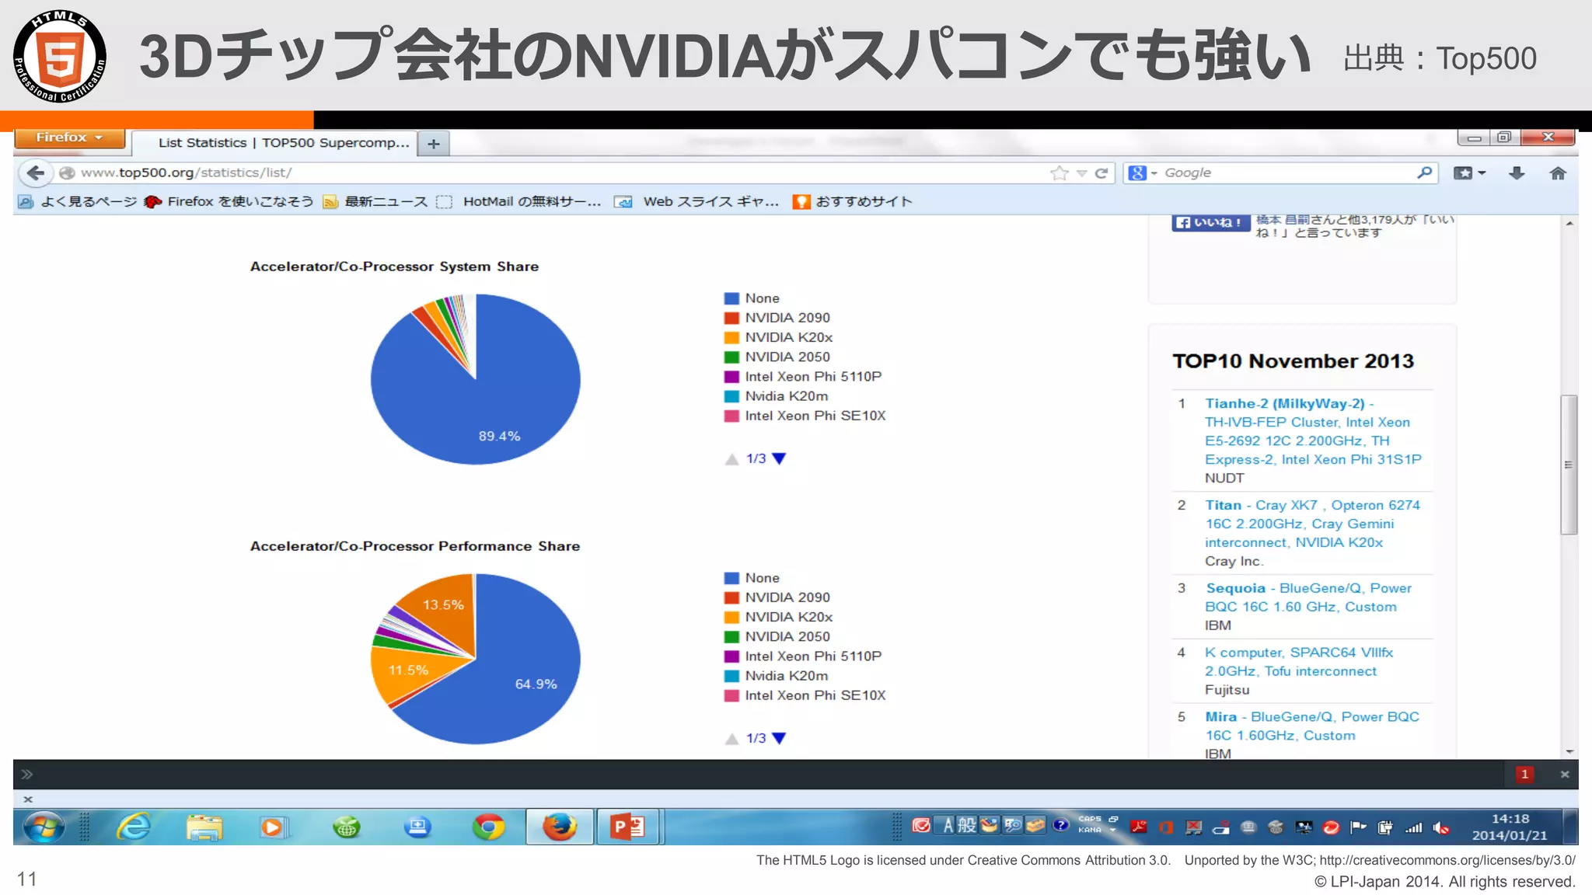The image size is (1592, 895).
Task: Open Windows Media Player from taskbar
Action: pyautogui.click(x=273, y=827)
